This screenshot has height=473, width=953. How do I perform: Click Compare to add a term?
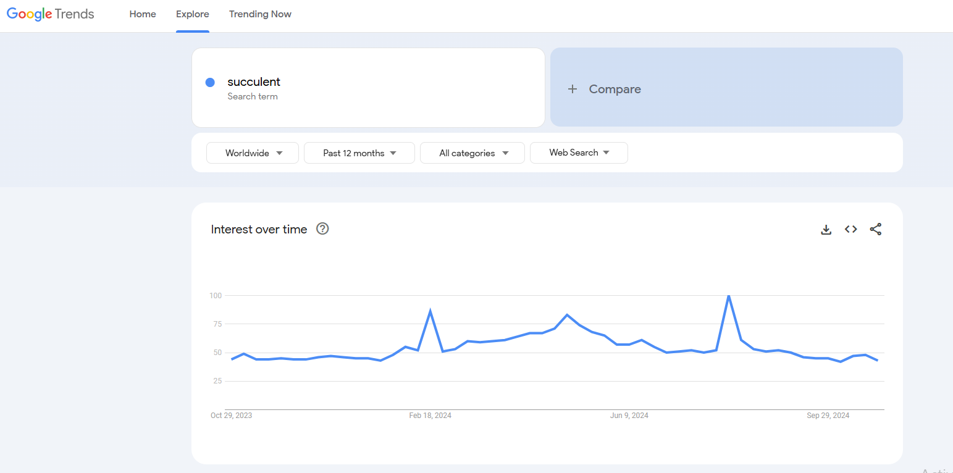[726, 87]
